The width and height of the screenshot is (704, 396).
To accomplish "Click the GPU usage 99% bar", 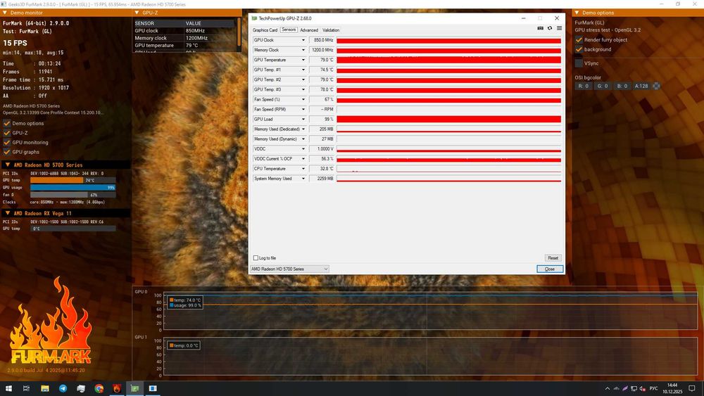I will pos(73,188).
